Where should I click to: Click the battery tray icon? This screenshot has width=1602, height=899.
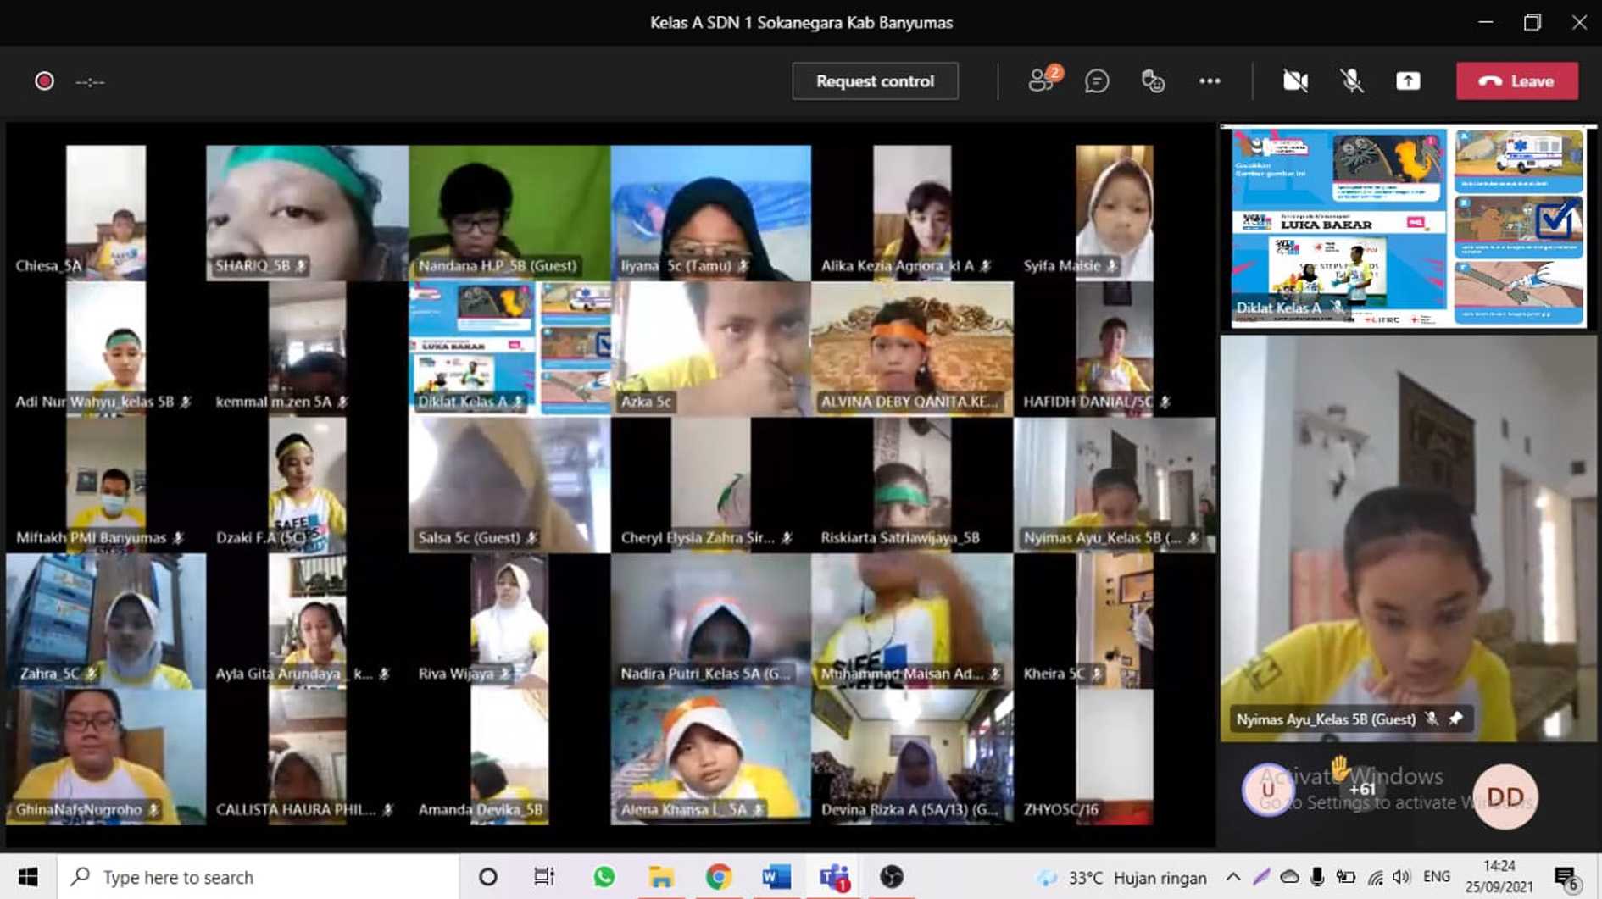click(1345, 877)
